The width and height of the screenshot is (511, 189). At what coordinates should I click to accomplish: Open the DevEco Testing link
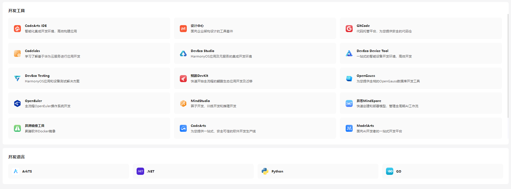tap(37, 76)
